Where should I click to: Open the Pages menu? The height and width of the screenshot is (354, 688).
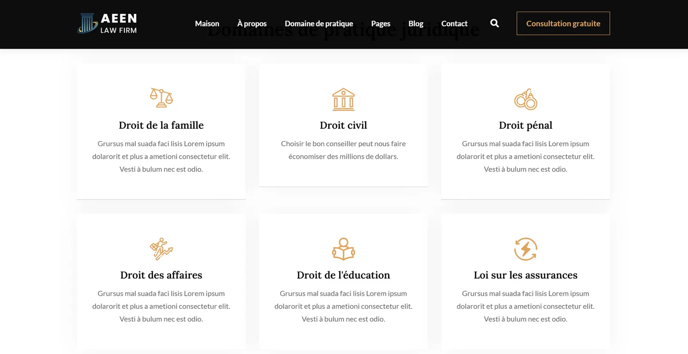point(381,24)
